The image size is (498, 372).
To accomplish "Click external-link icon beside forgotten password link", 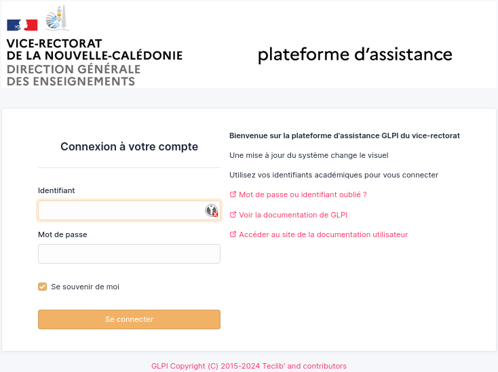I will [233, 194].
